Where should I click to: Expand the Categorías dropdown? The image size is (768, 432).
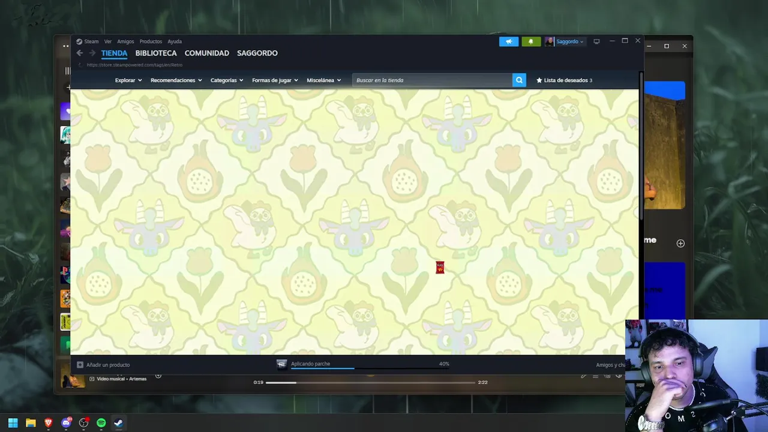[x=227, y=80]
